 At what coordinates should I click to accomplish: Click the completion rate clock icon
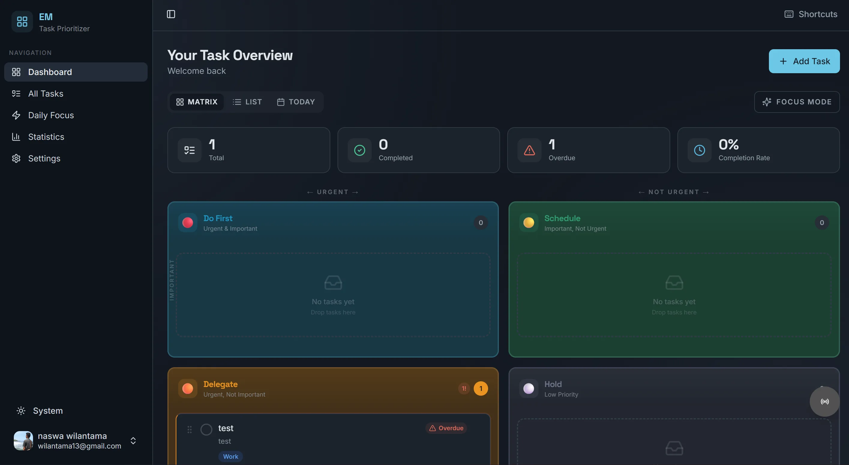(x=699, y=150)
